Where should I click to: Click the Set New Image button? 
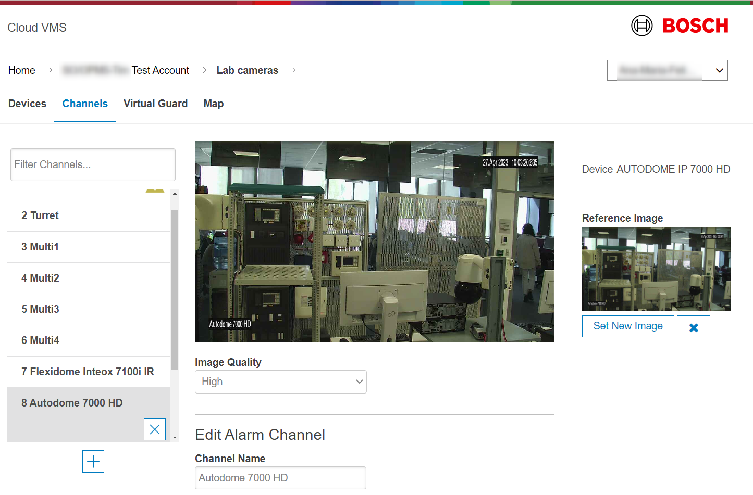(627, 326)
